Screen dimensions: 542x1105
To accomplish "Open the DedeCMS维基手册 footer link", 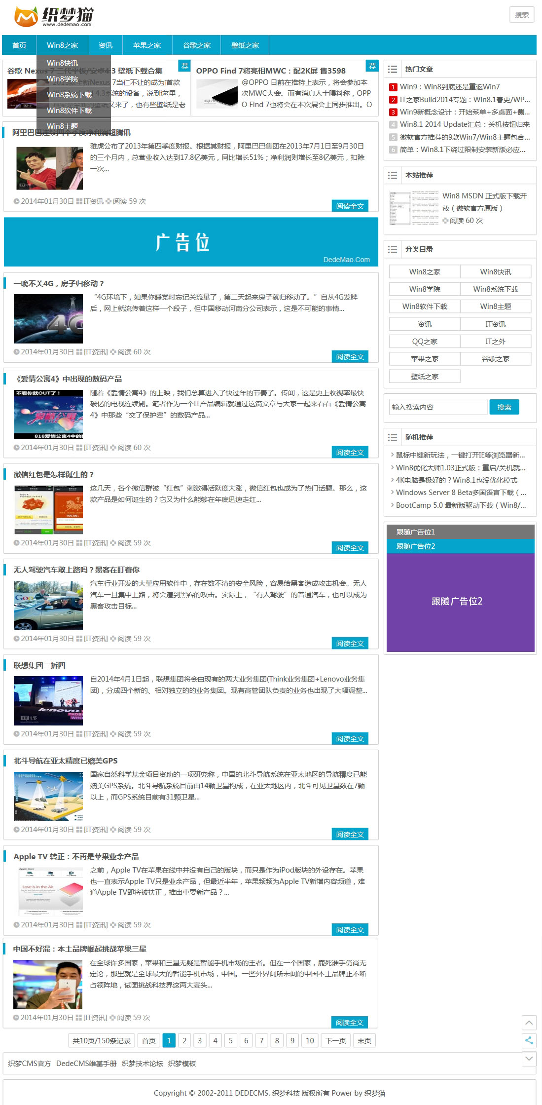I will pos(86,1064).
